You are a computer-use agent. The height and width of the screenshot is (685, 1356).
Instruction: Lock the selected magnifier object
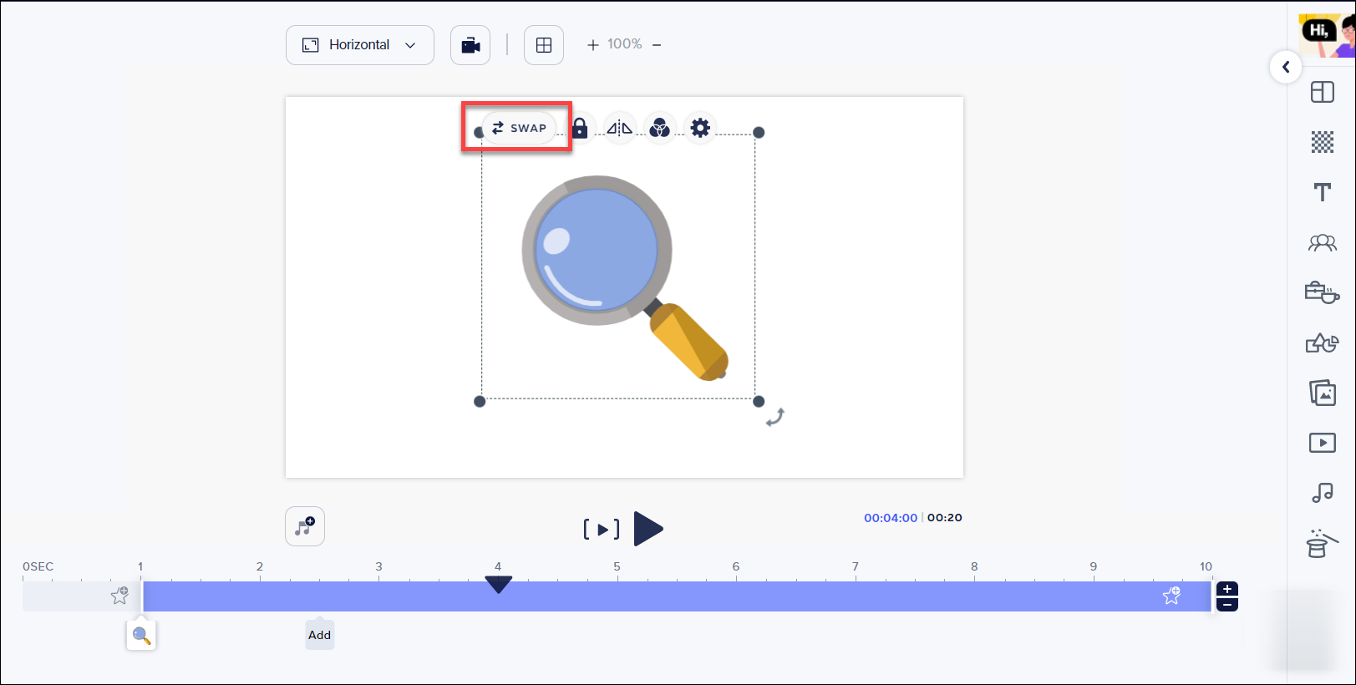(x=580, y=128)
